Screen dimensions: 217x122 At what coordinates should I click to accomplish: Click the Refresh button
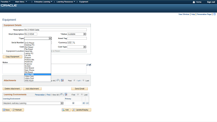coord(18,110)
